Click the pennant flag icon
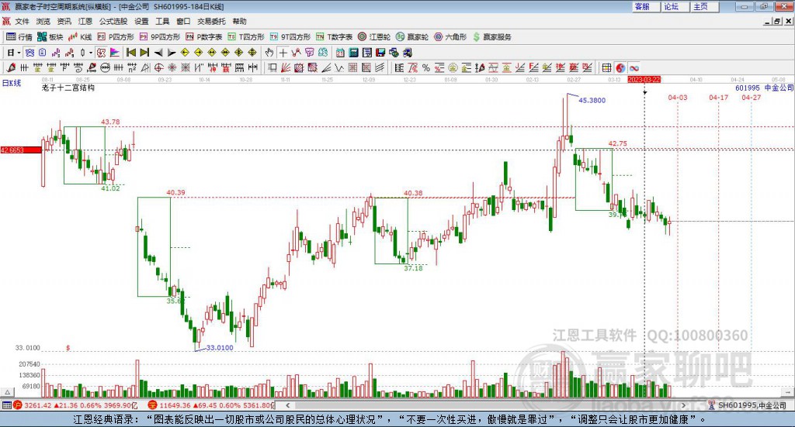The image size is (795, 427). pos(115,53)
